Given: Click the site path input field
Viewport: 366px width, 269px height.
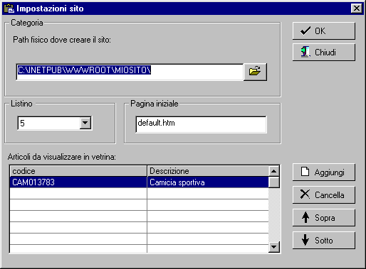Looking at the screenshot, I should [130, 72].
